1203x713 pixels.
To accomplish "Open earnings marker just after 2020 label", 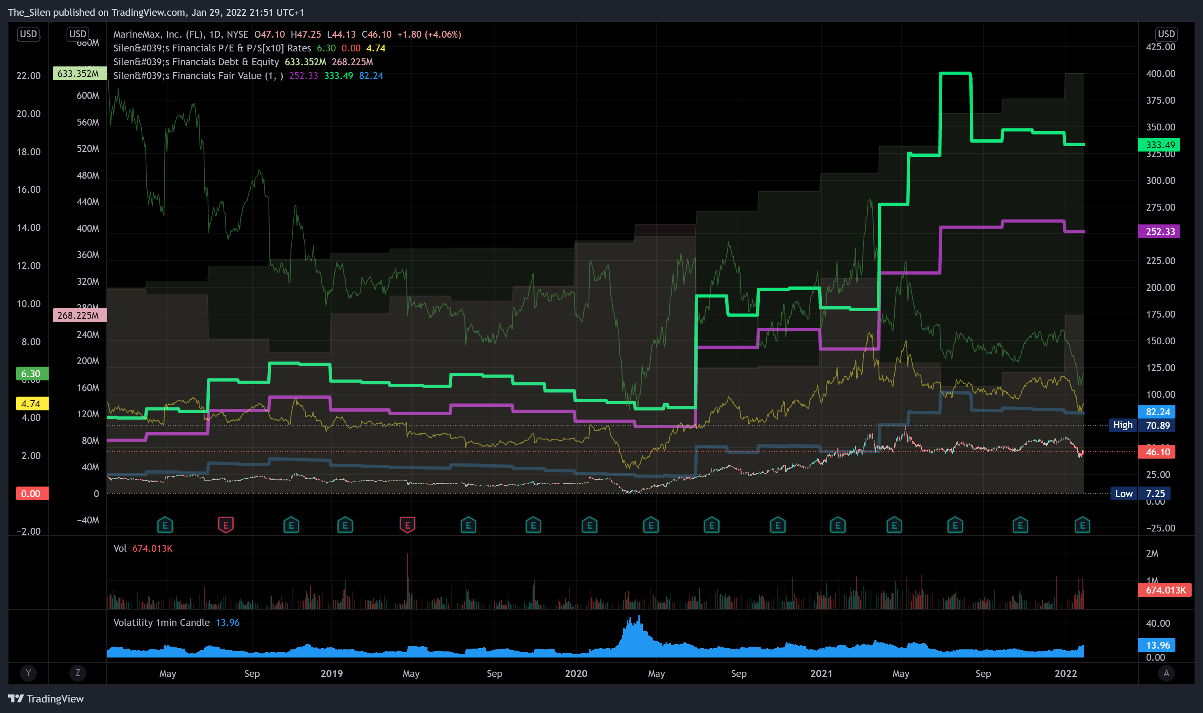I will [x=589, y=525].
